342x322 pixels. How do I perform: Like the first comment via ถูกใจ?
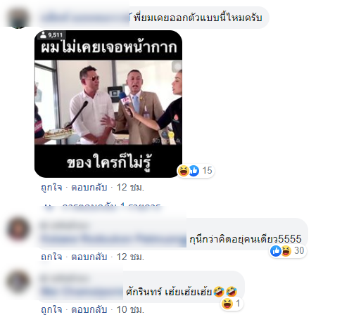[51, 188]
